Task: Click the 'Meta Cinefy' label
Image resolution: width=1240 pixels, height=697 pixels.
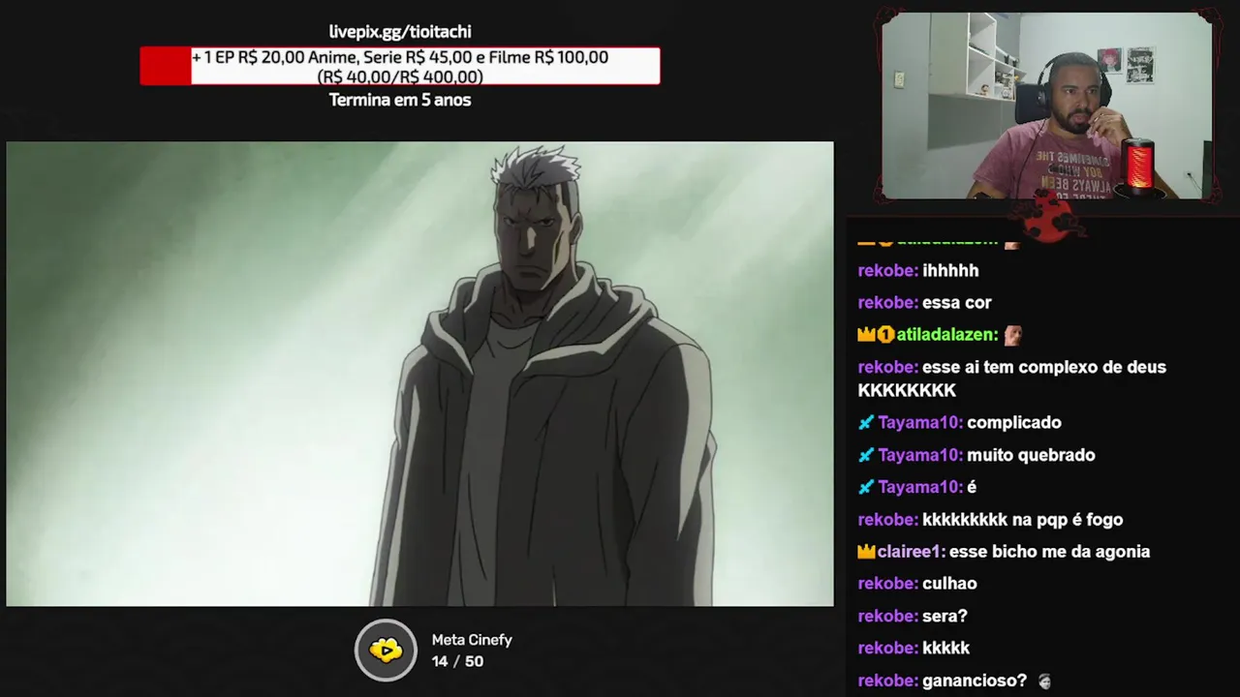Action: [x=472, y=640]
